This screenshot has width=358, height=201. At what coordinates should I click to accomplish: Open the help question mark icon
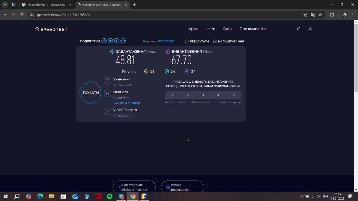299,29
